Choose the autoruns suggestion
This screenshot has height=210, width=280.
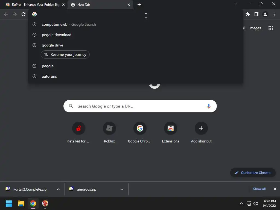[136, 76]
